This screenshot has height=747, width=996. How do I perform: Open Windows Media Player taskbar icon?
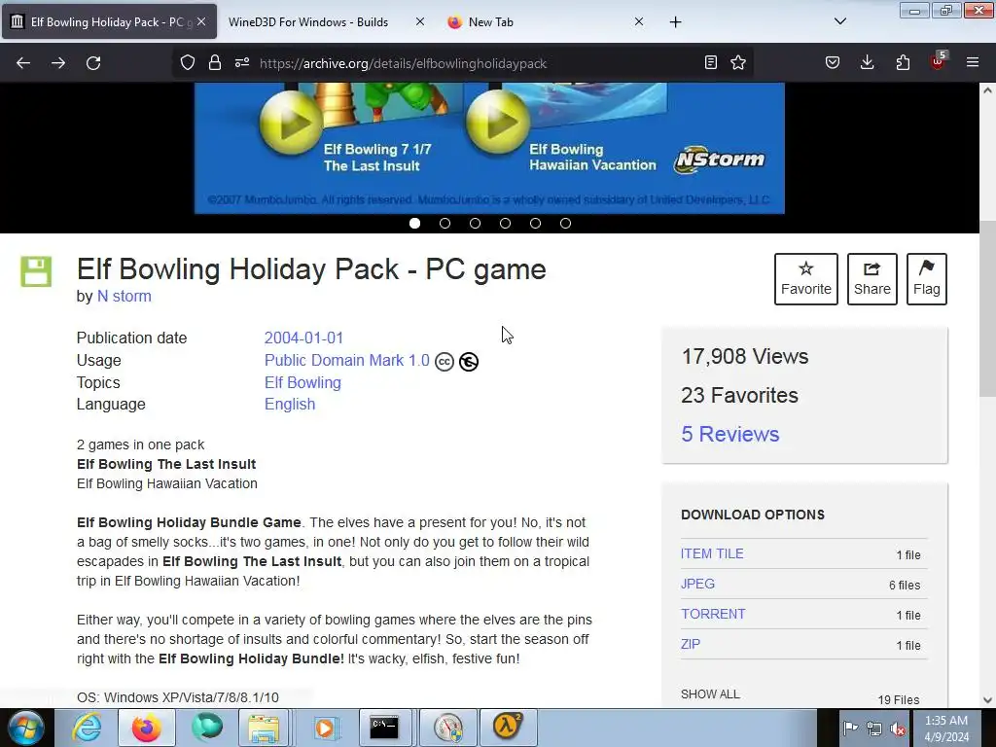325,728
